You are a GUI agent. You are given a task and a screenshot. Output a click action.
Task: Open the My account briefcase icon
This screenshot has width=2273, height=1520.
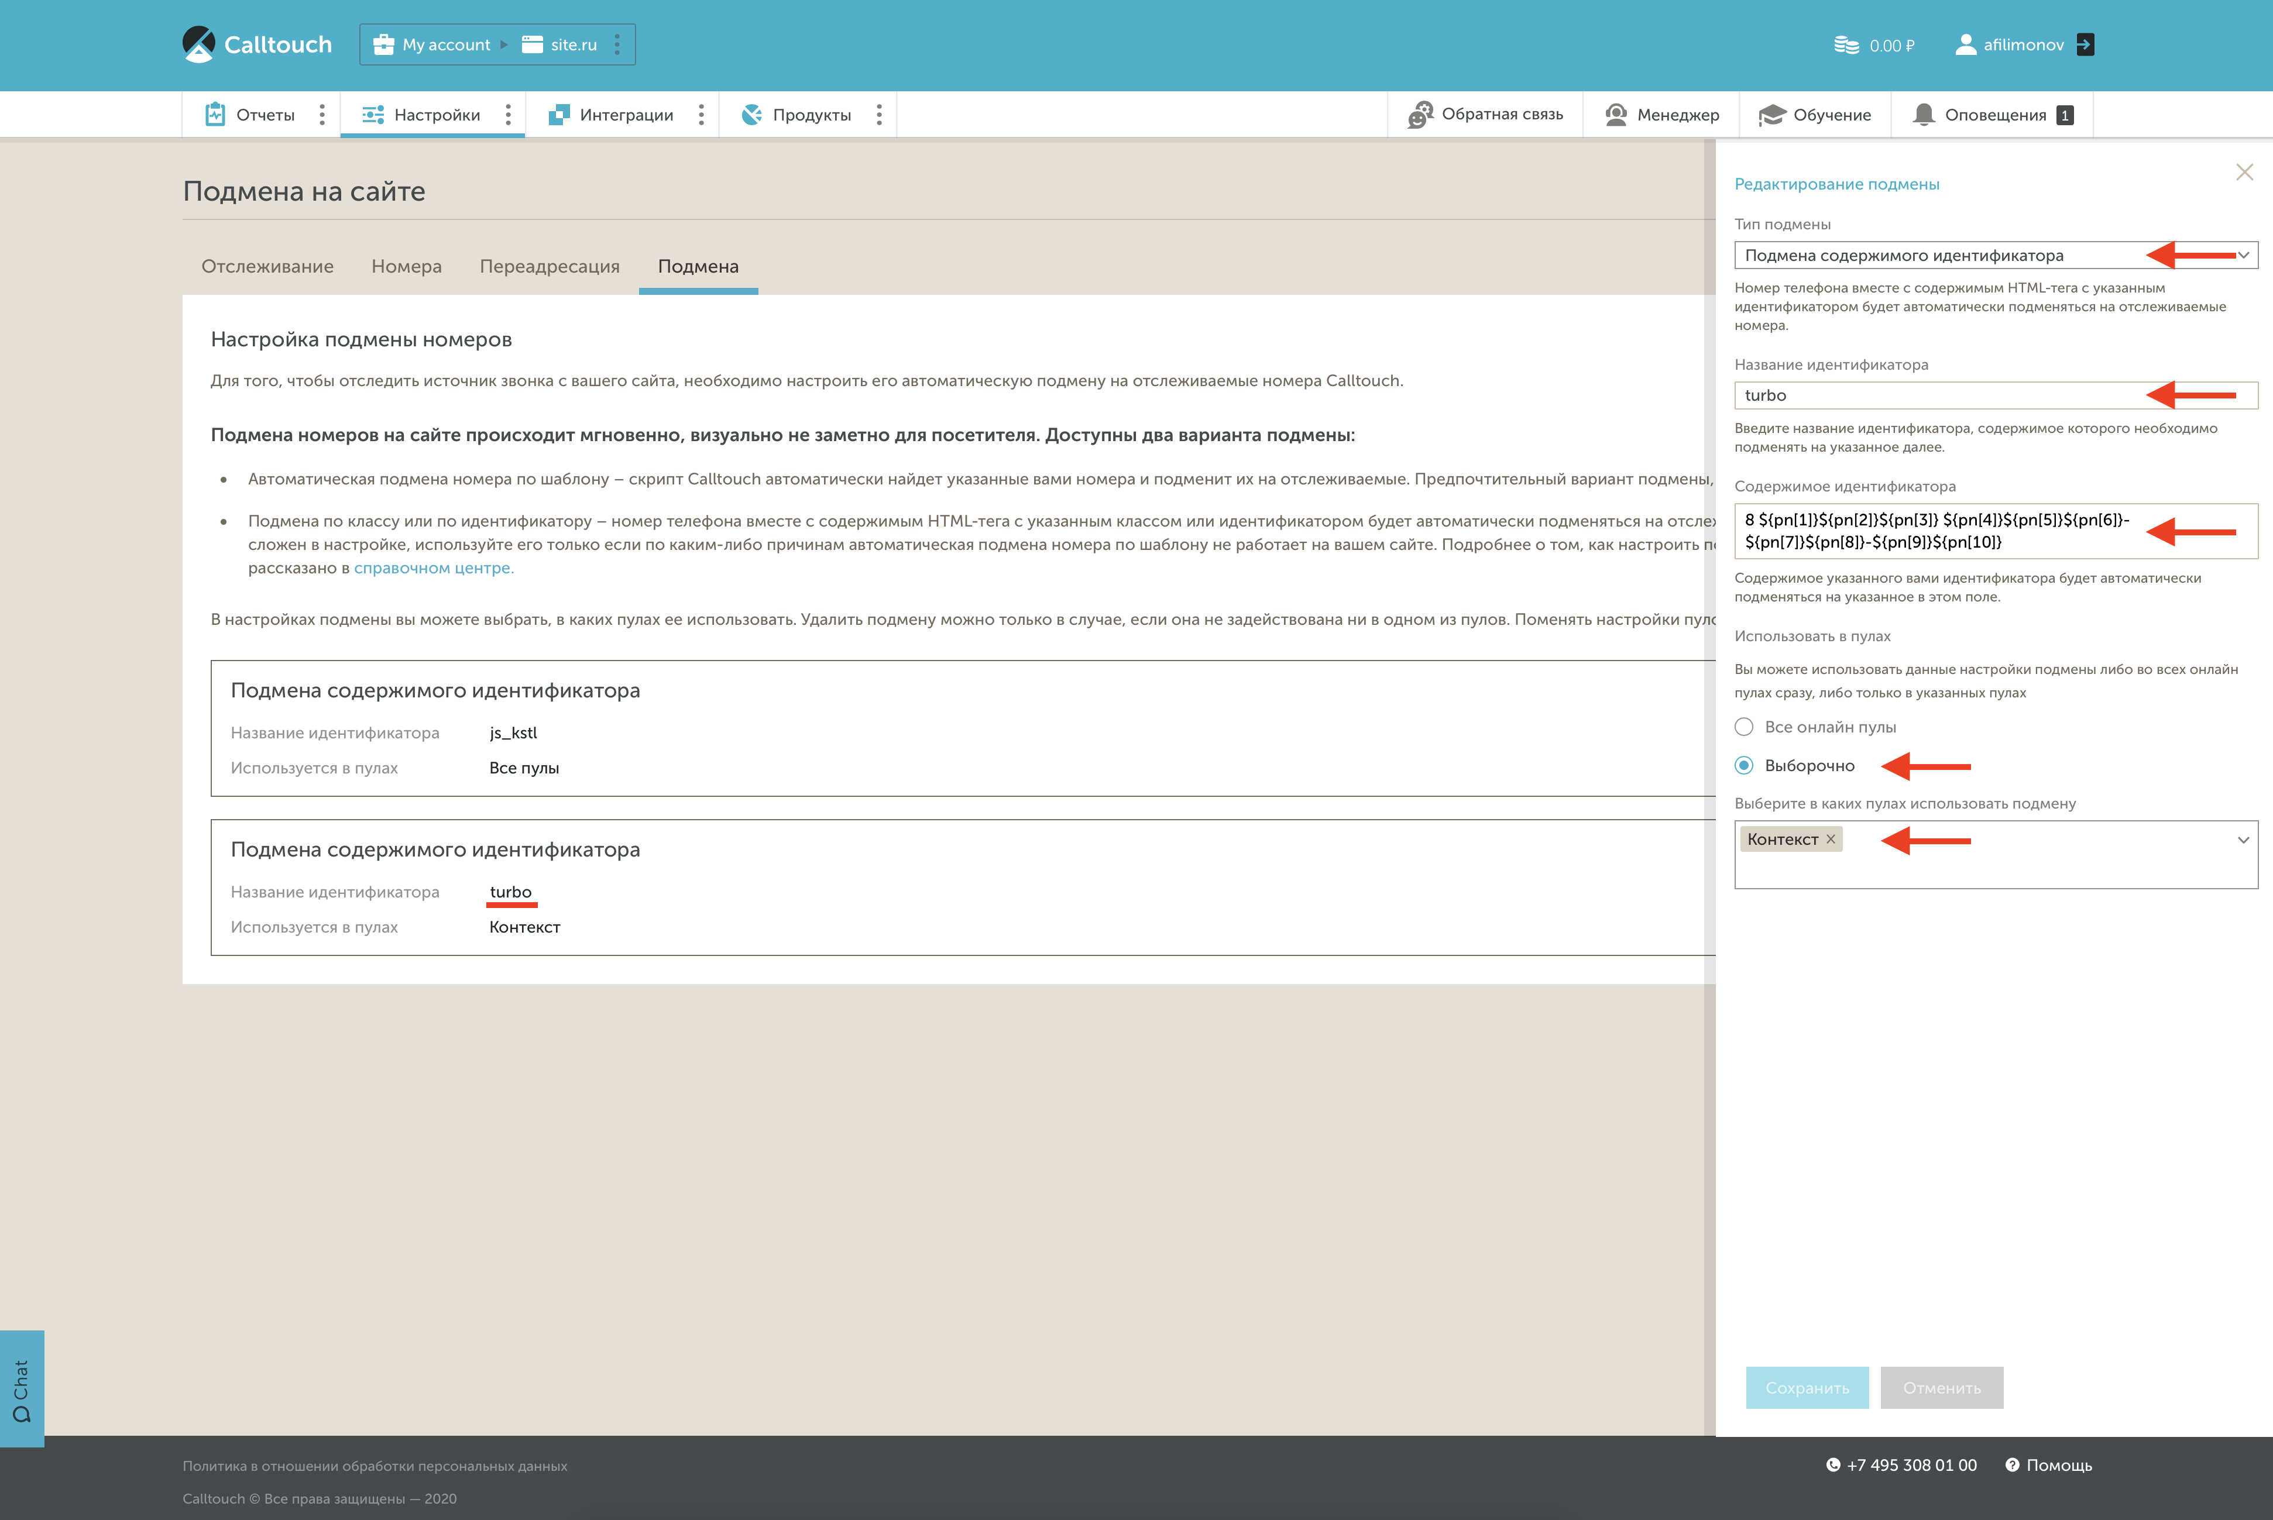pos(384,44)
